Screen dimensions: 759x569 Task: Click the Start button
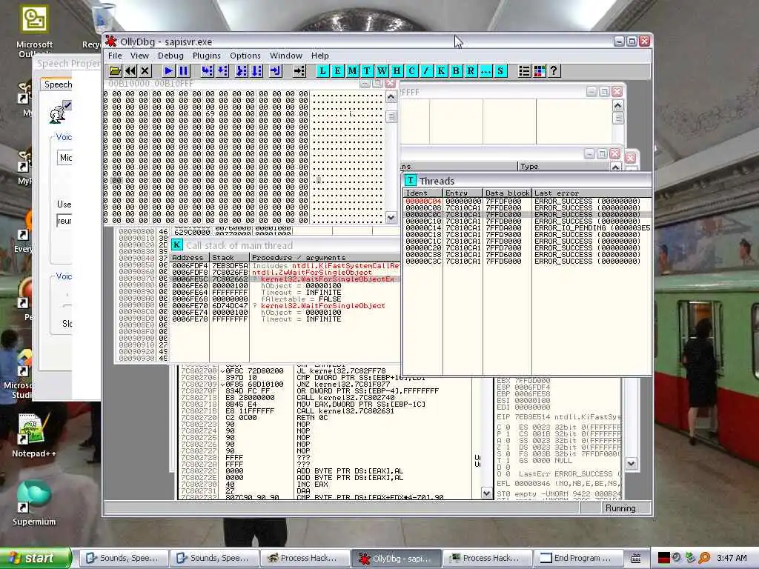point(36,558)
